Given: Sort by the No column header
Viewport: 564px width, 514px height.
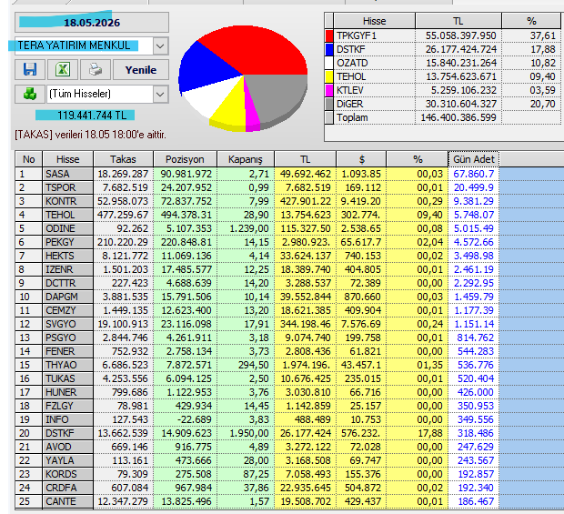Looking at the screenshot, I should pyautogui.click(x=29, y=159).
